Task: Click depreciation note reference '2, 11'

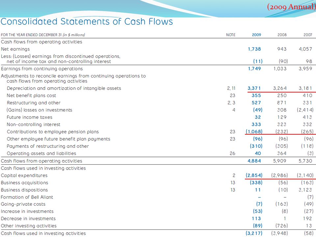Action: click(231, 88)
